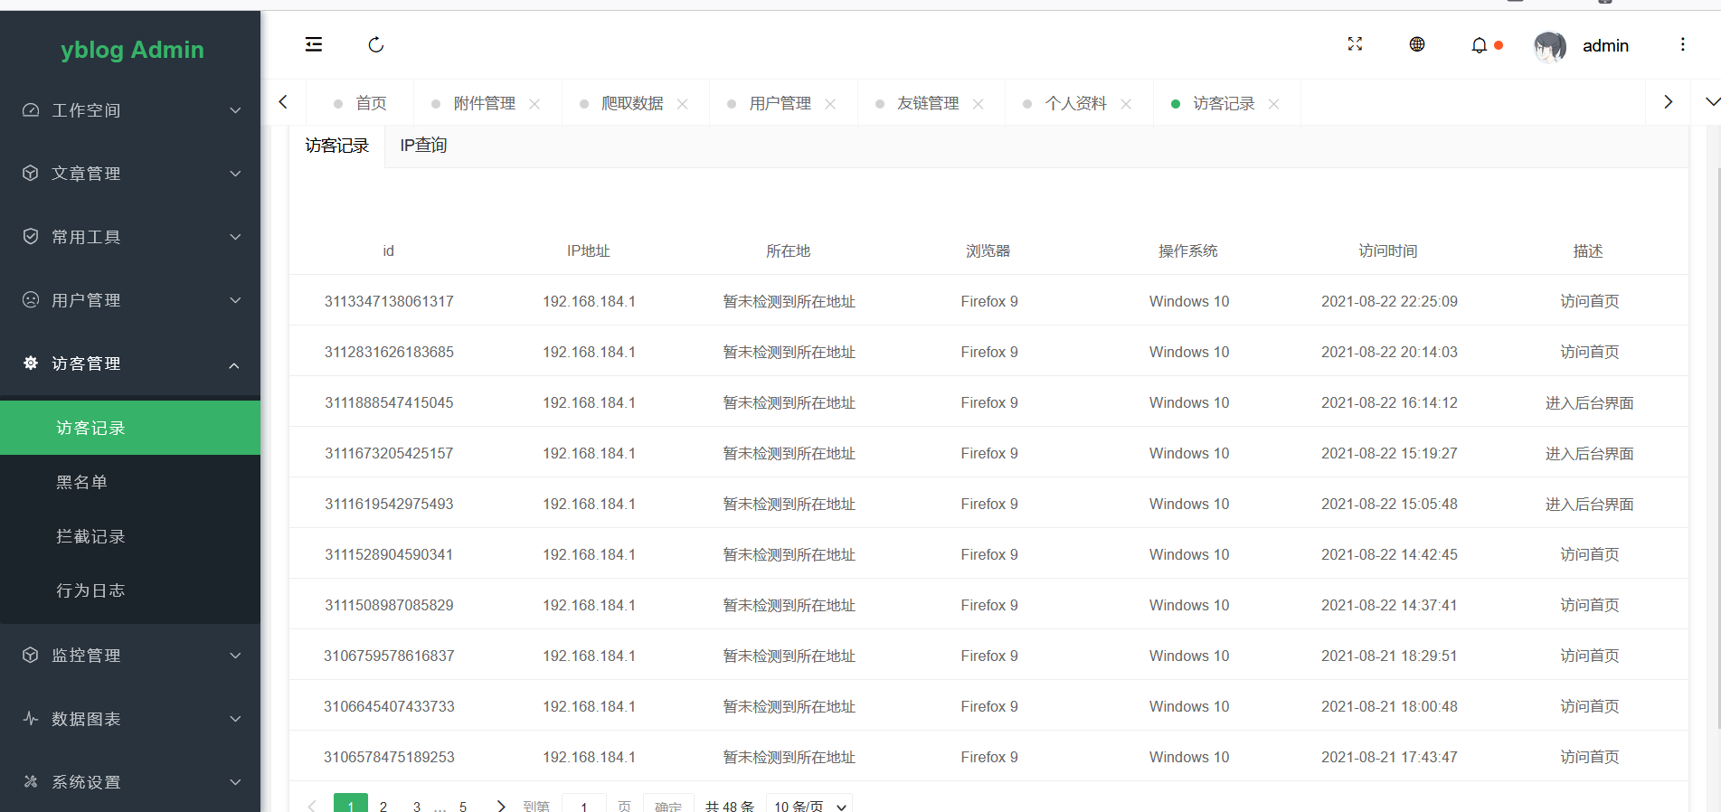Screen dimensions: 1721x812
Task: Collapse the sidebar with the menu fold icon
Action: point(314,44)
